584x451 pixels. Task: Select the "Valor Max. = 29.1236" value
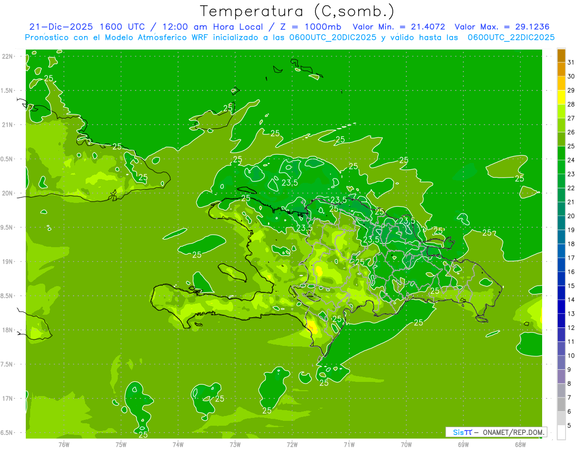(502, 27)
